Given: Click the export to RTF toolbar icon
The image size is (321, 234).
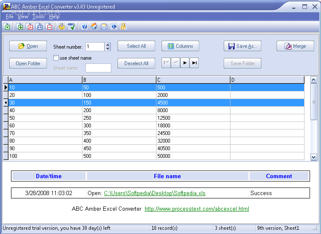Looking at the screenshot, I should click(x=49, y=26).
